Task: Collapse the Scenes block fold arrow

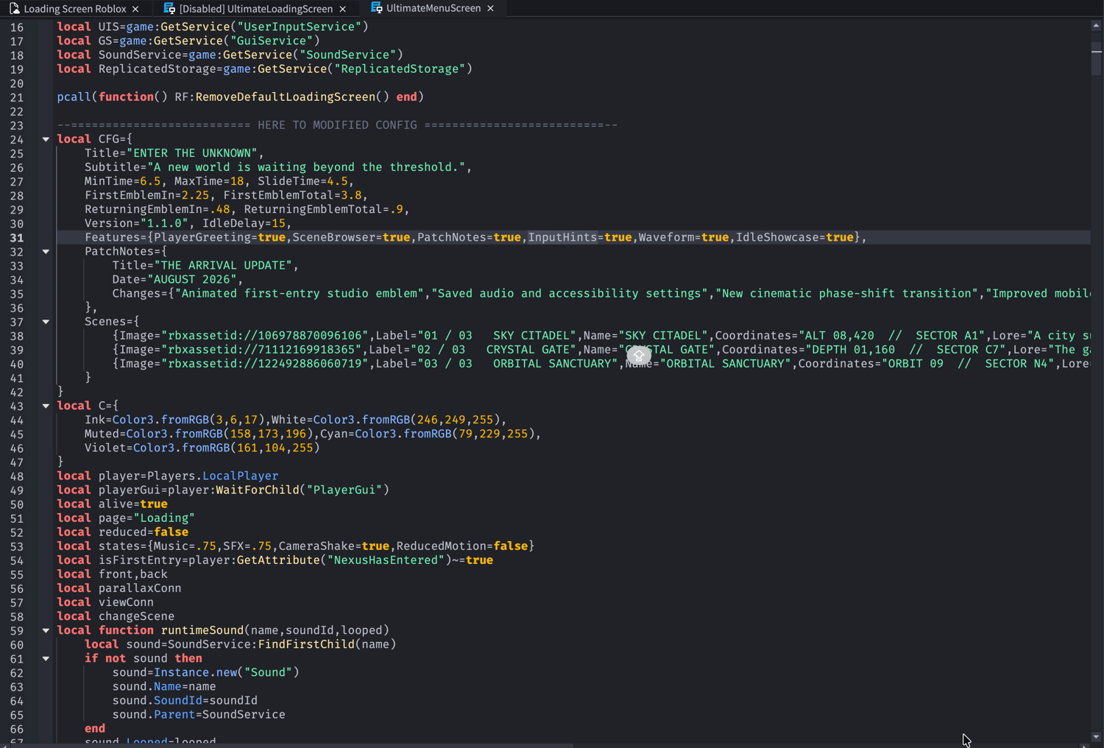Action: point(46,322)
